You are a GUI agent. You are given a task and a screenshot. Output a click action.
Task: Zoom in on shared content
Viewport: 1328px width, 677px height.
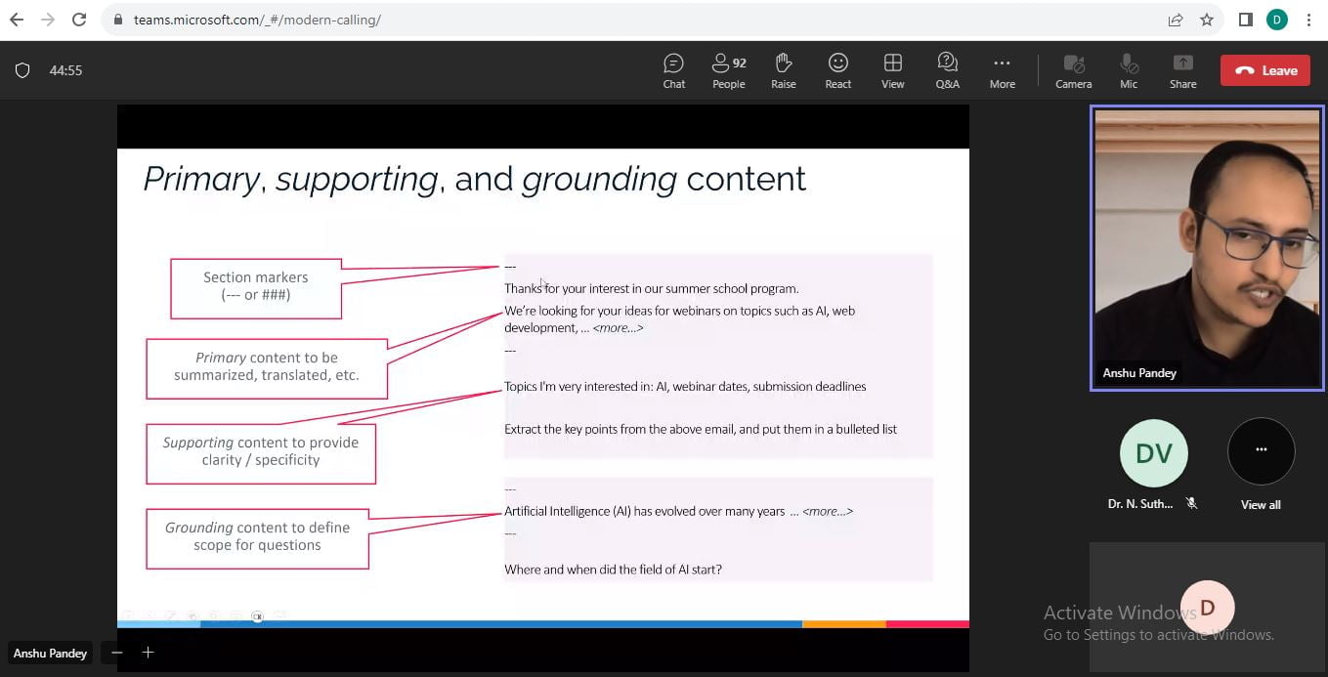[149, 653]
